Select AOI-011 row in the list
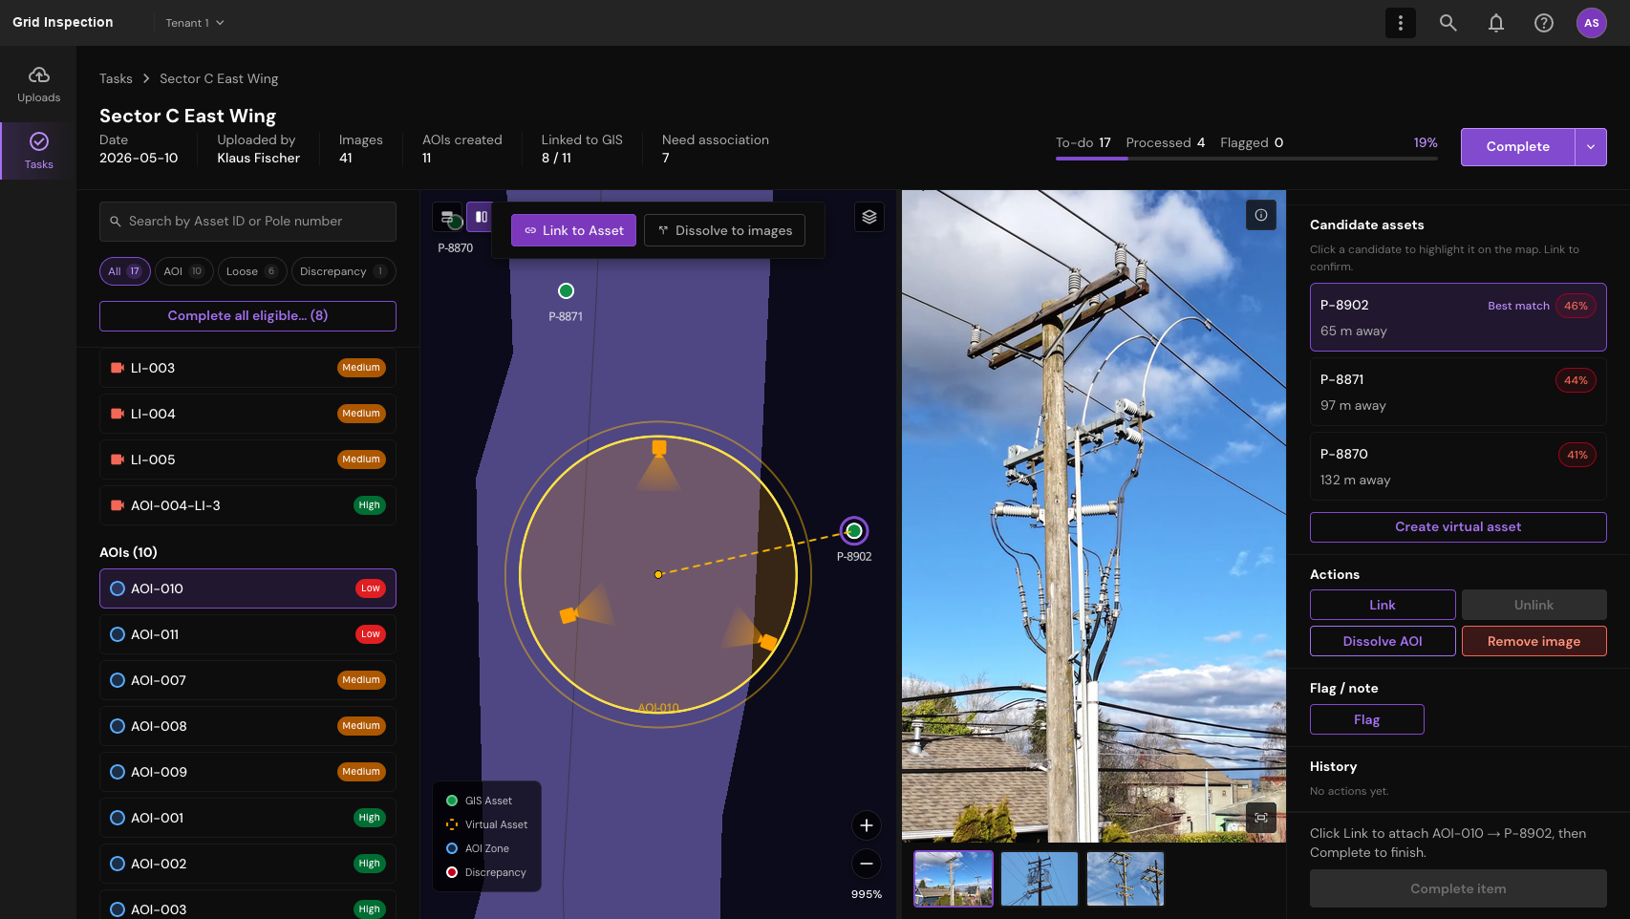 (247, 634)
